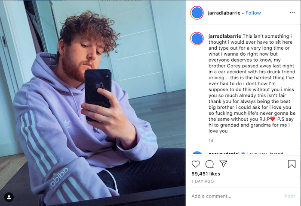Open the header profile picture avatar
301x206 pixels.
point(197,13)
